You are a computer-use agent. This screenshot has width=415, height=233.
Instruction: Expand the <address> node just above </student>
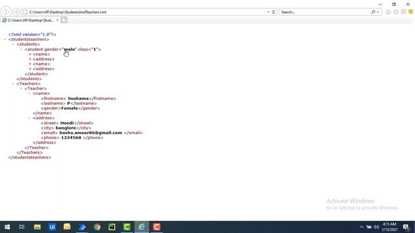(x=30, y=69)
